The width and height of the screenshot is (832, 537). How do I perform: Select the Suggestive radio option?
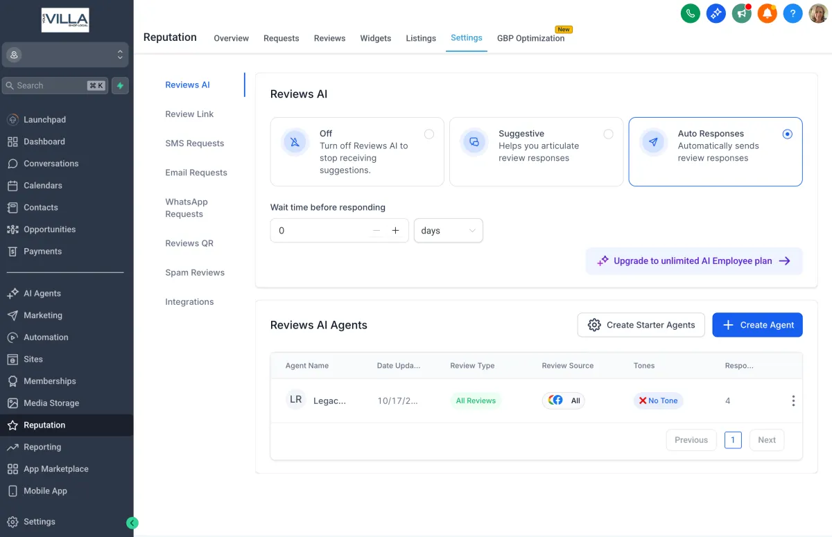pos(608,134)
